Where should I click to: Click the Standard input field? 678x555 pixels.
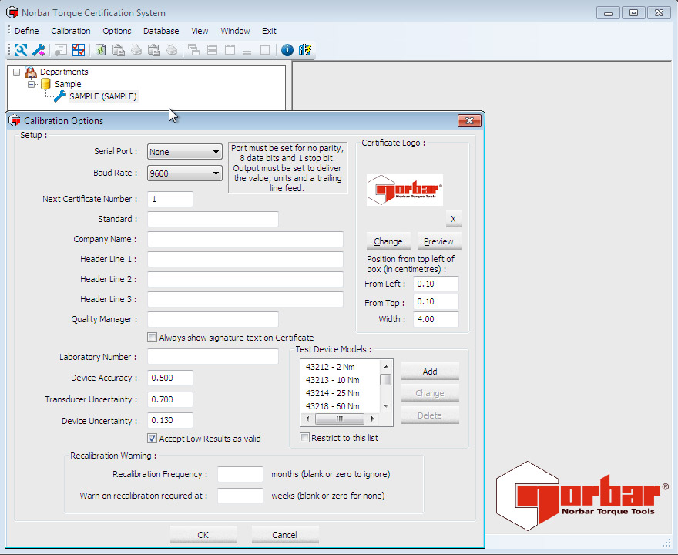click(213, 219)
